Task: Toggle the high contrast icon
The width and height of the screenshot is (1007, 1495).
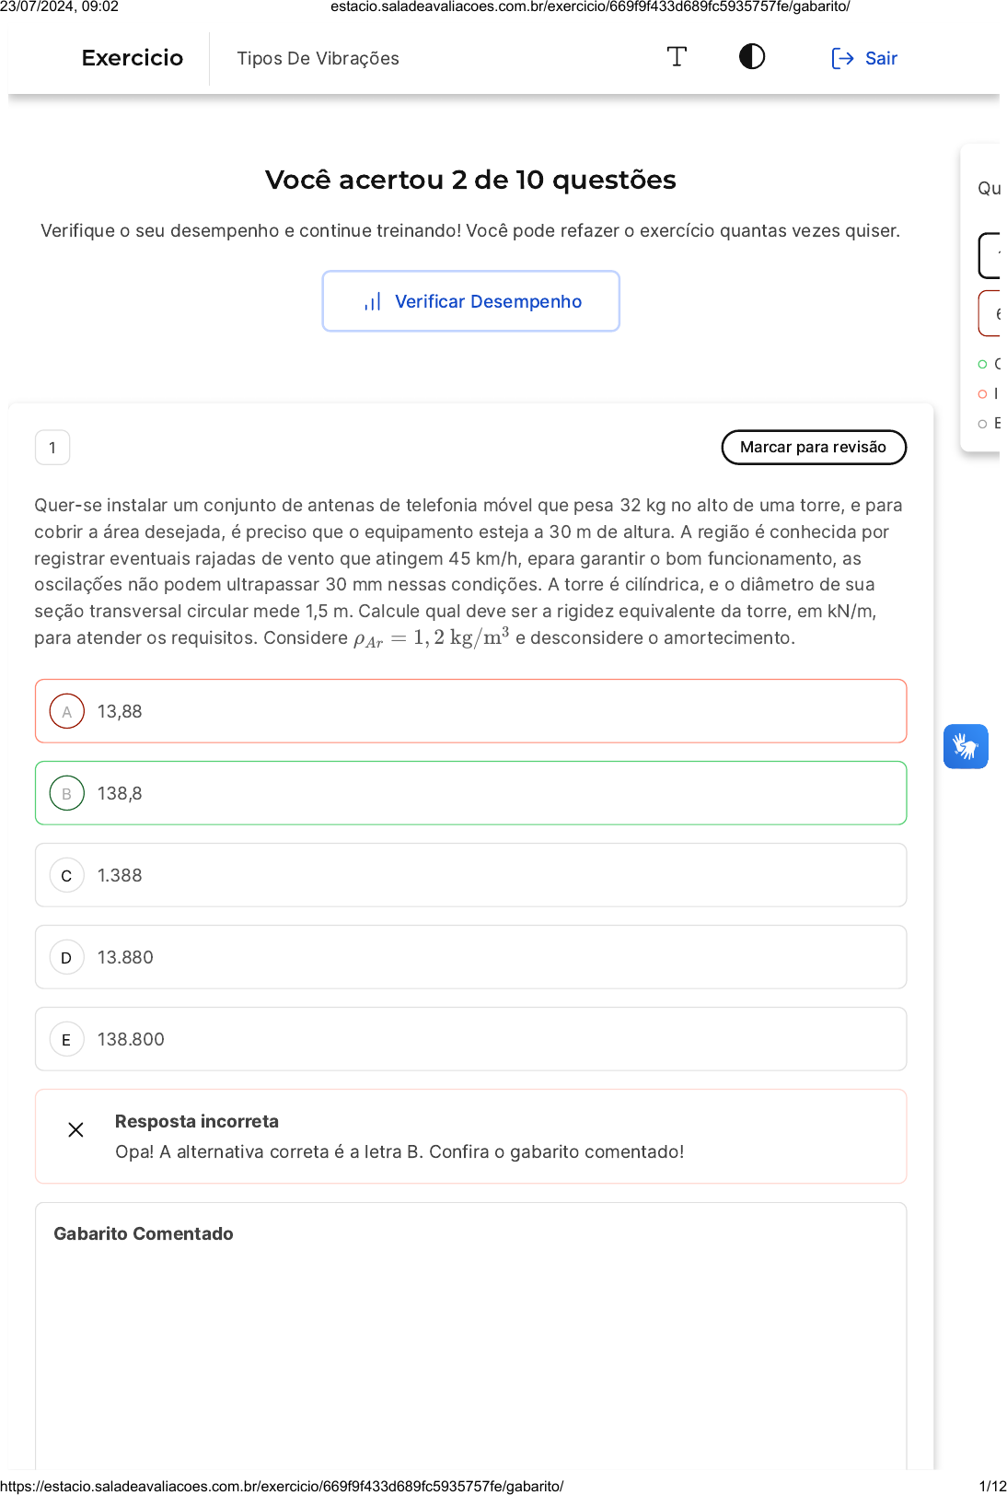Action: pyautogui.click(x=752, y=57)
